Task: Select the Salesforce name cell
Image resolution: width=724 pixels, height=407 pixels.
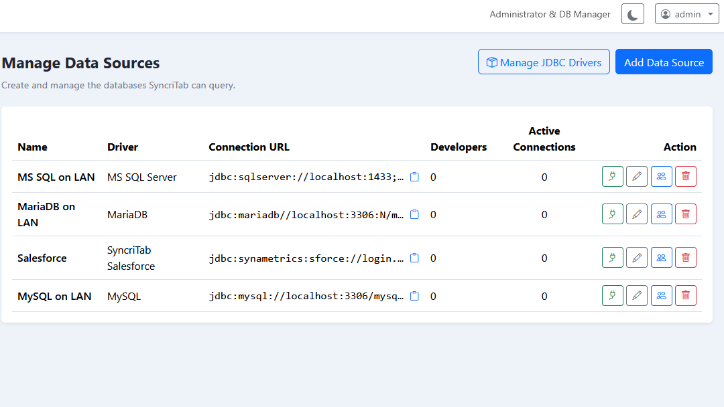Action: [x=42, y=258]
